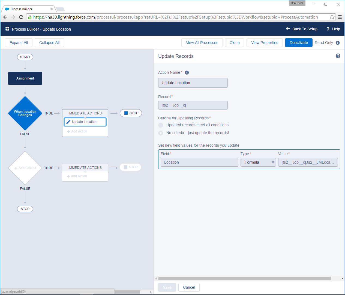Click the Cancel button
The image size is (345, 295).
click(x=189, y=287)
